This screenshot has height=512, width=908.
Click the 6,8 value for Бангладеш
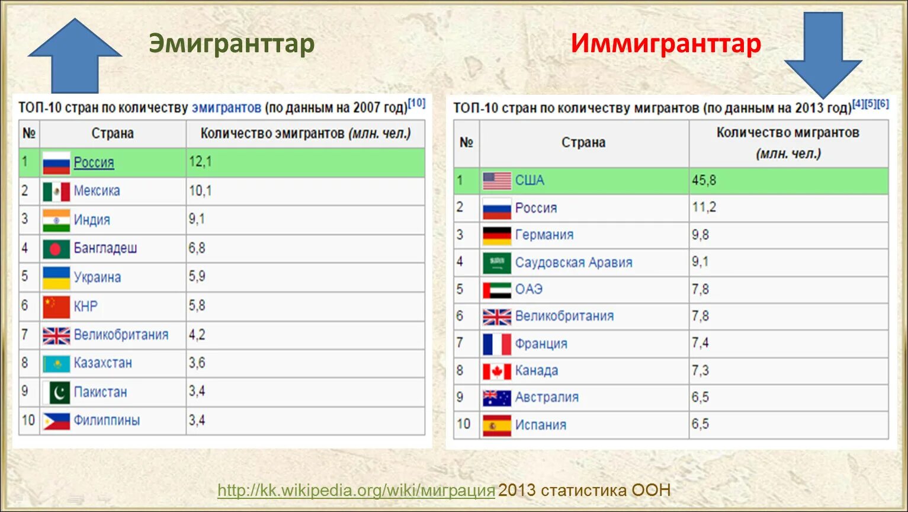(x=197, y=248)
